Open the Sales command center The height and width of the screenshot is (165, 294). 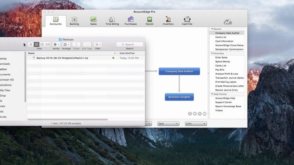(x=93, y=21)
